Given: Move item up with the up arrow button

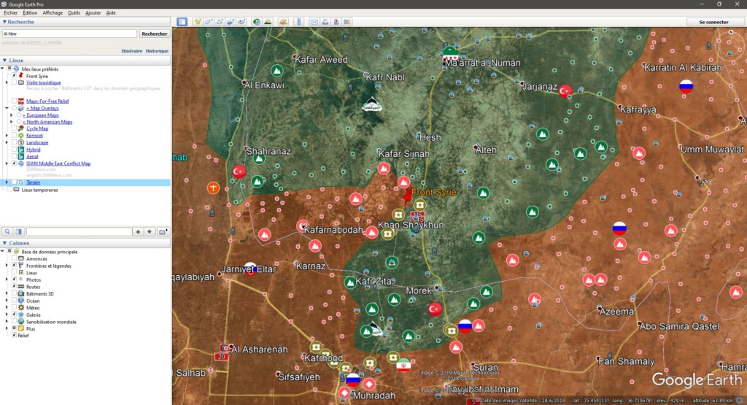Looking at the screenshot, I should [138, 231].
